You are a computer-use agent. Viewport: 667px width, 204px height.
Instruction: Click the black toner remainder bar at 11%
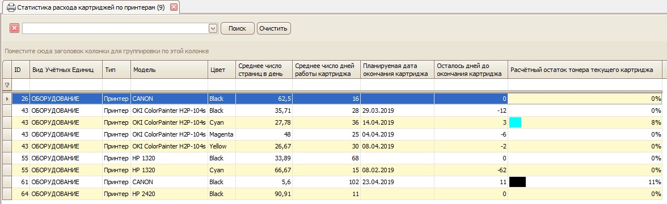click(x=517, y=182)
